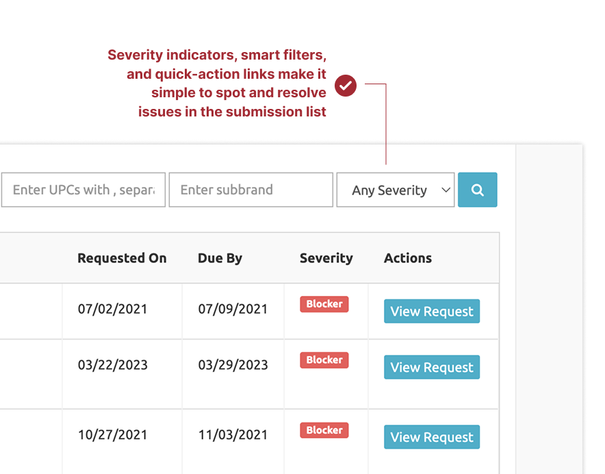Click the Blocker badge due 11/03/2021
This screenshot has width=605, height=474.
pos(324,430)
